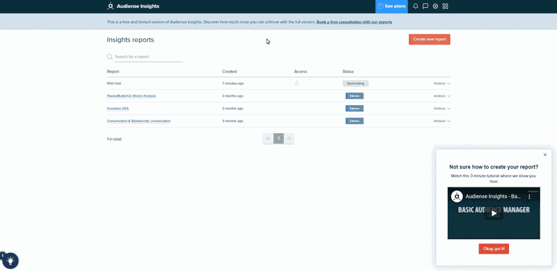Open Book a free consultation link
The height and width of the screenshot is (271, 557).
click(354, 22)
